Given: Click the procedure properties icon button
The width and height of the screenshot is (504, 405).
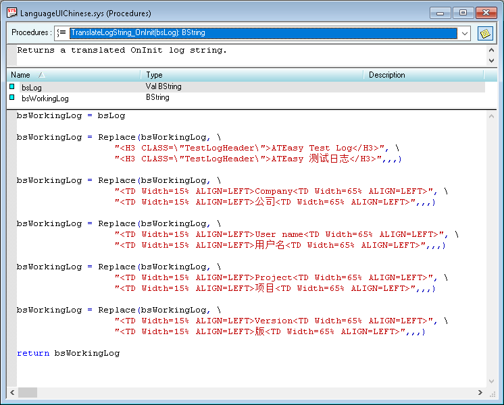Looking at the screenshot, I should coord(484,33).
